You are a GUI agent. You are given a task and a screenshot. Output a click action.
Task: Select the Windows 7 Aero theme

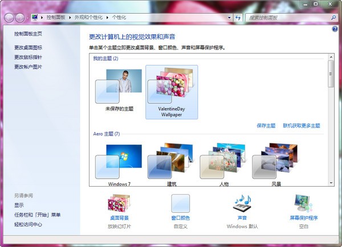click(119, 164)
